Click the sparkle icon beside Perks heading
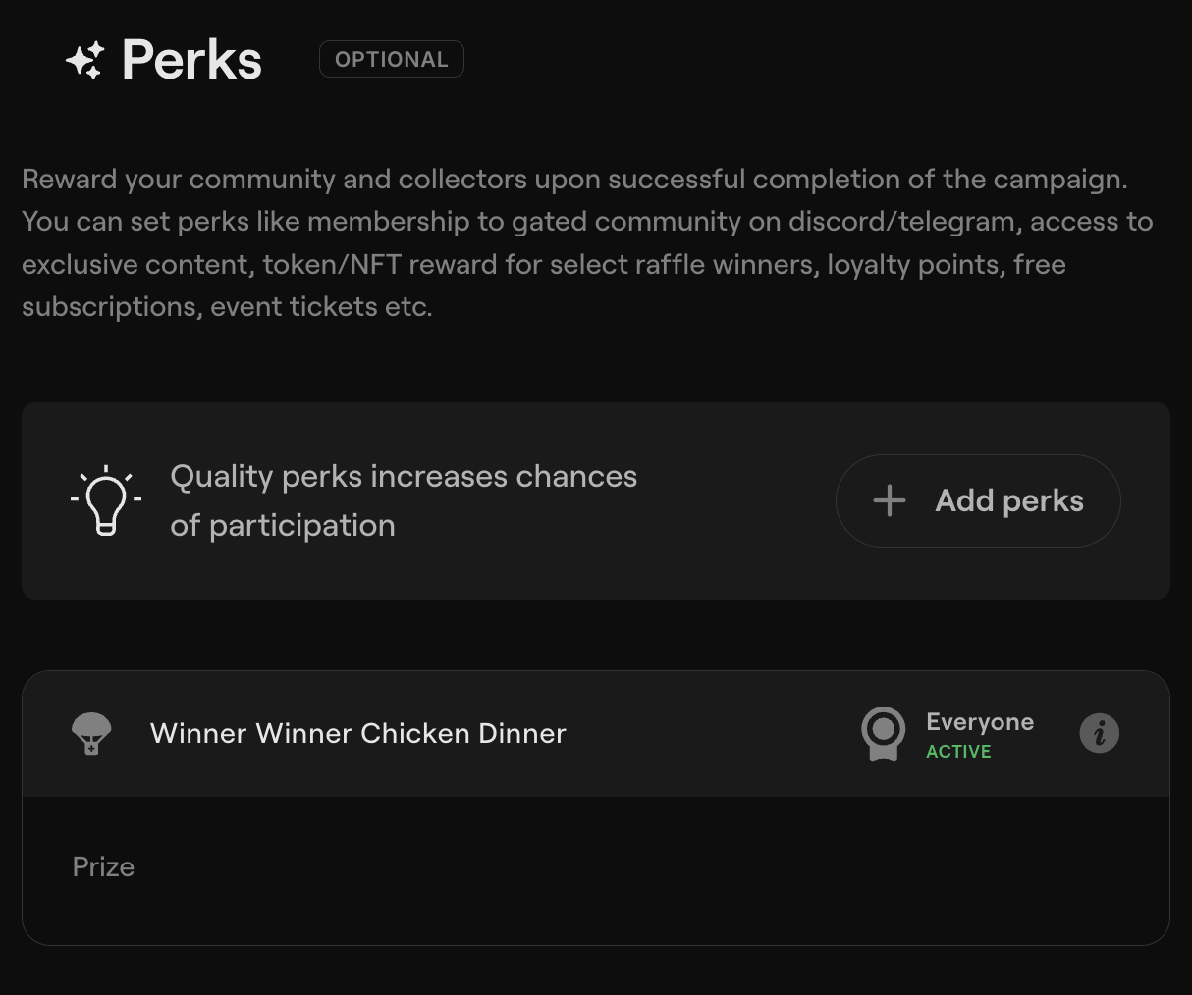Image resolution: width=1192 pixels, height=995 pixels. (84, 61)
